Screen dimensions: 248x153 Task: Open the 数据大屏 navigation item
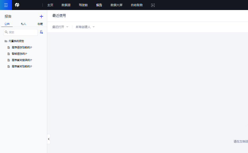pyautogui.click(x=116, y=5)
